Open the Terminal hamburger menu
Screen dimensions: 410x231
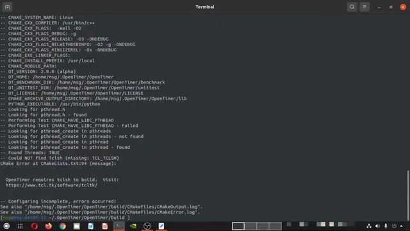click(365, 7)
